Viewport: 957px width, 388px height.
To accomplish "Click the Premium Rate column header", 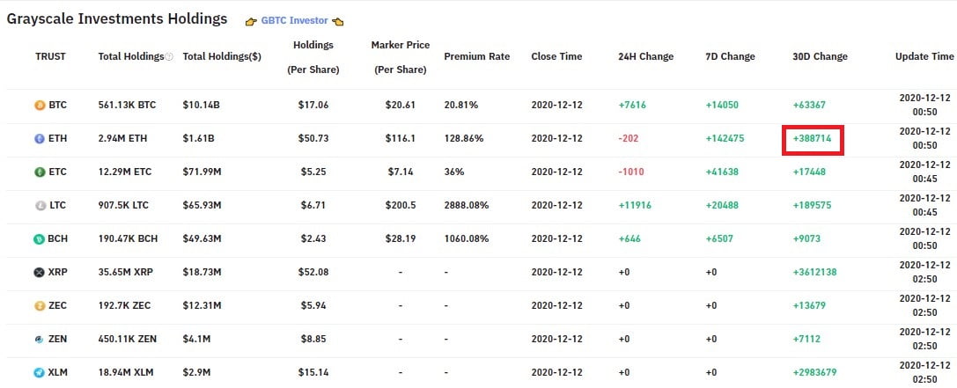I will pos(476,56).
